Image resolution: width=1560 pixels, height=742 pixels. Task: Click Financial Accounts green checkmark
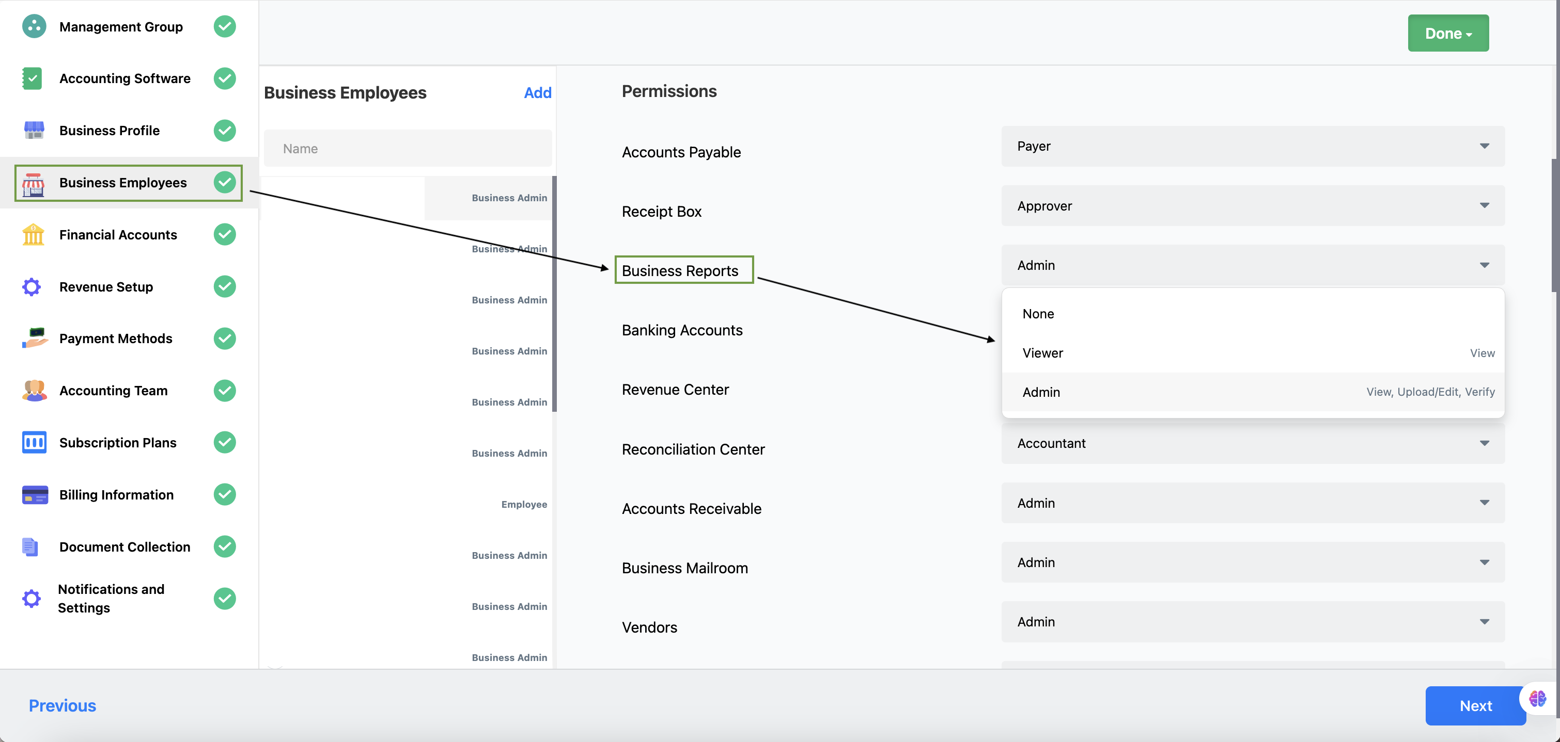pyautogui.click(x=225, y=234)
